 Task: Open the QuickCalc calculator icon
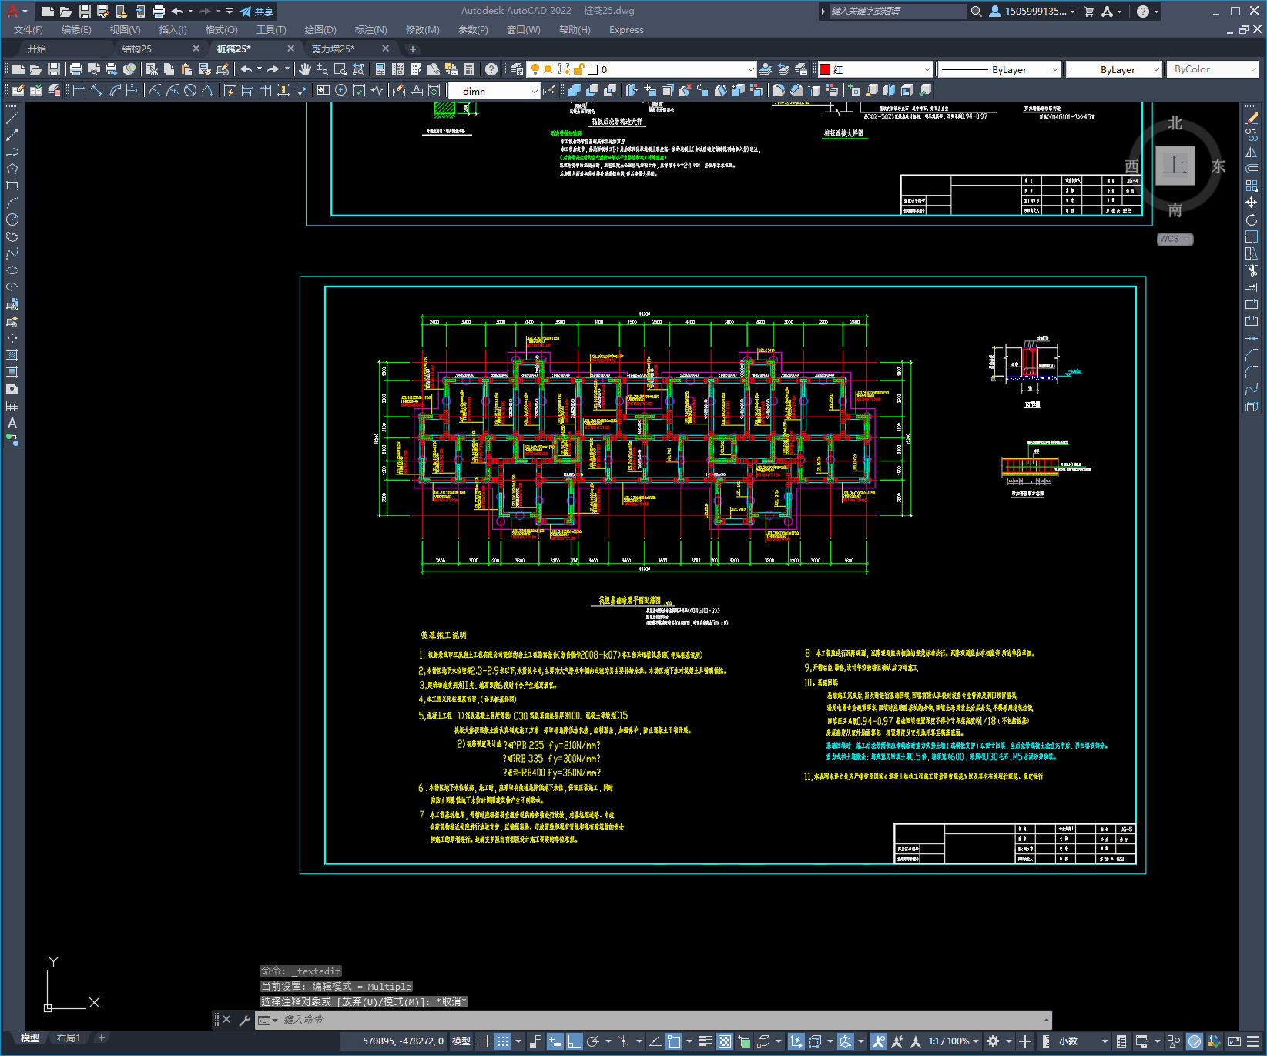(x=469, y=69)
